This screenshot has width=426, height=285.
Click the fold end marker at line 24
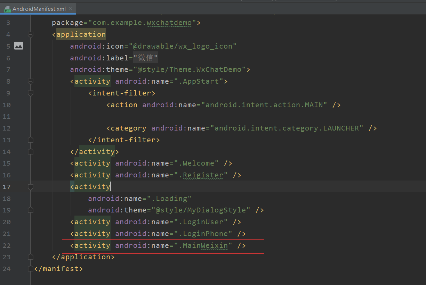(x=30, y=269)
